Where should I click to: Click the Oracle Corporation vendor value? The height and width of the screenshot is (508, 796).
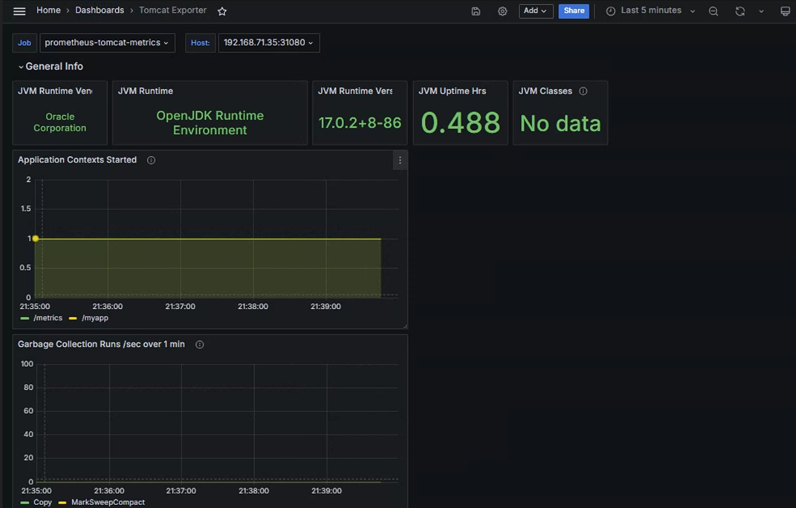(60, 122)
